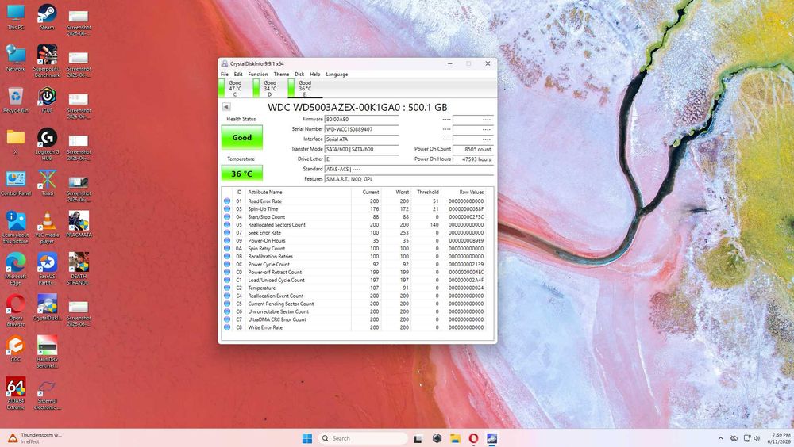Click the status circle for Start/Stop Count

227,217
